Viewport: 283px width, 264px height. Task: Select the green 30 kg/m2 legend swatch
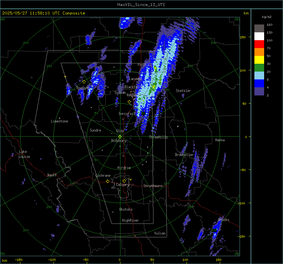pos(259,68)
